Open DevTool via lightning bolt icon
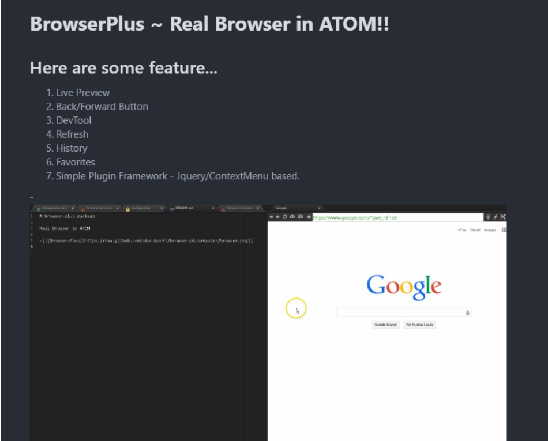The image size is (548, 441). tap(496, 217)
